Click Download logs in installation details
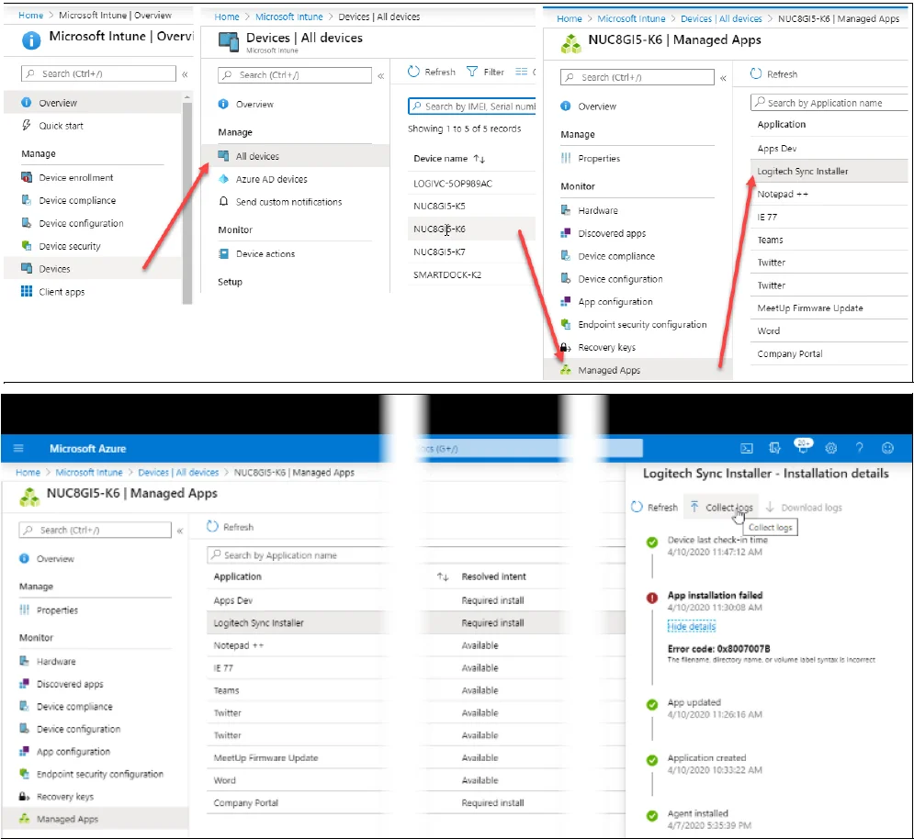914x839 pixels. pyautogui.click(x=804, y=508)
